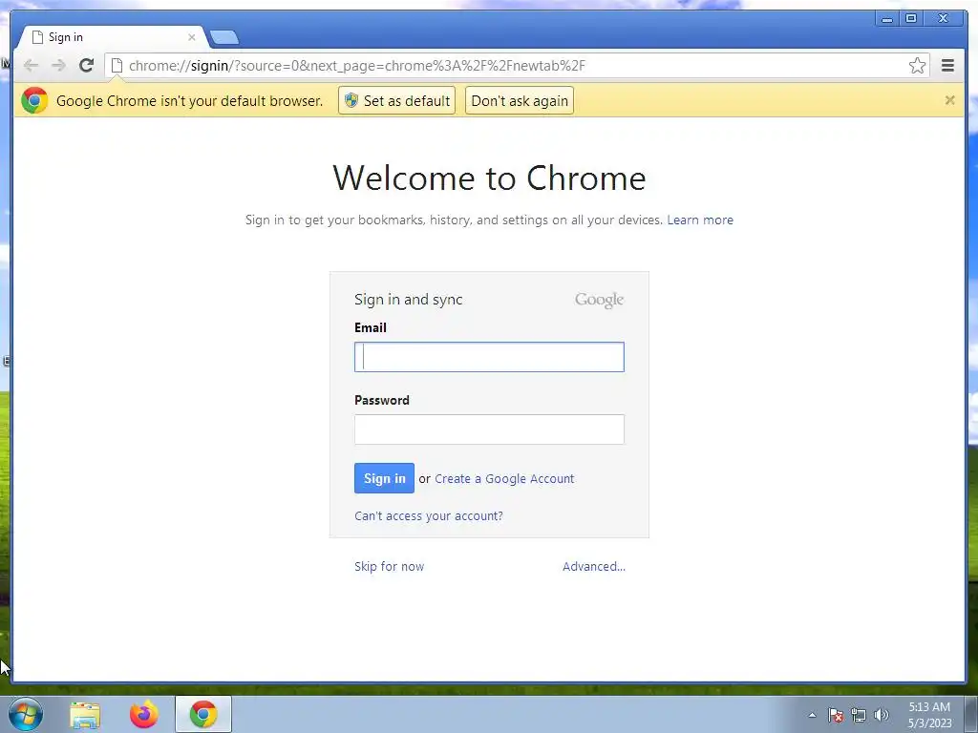Dismiss the default browser infobar

949,100
